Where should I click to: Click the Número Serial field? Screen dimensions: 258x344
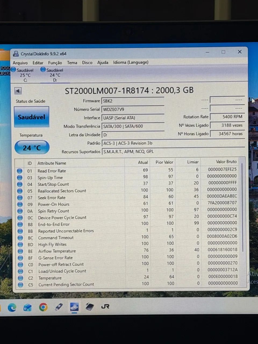pos(133,109)
